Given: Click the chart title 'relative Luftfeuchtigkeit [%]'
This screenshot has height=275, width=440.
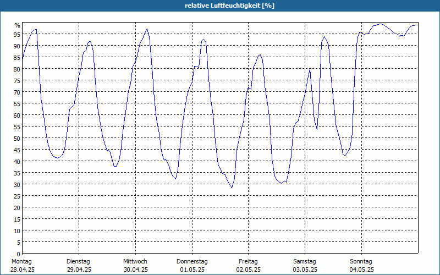Looking at the screenshot, I should pyautogui.click(x=229, y=5).
